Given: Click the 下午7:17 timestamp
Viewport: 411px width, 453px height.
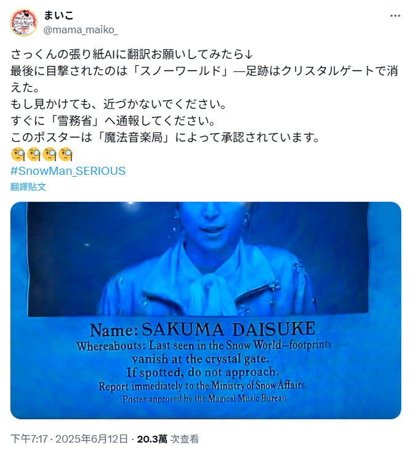Looking at the screenshot, I should tap(29, 439).
